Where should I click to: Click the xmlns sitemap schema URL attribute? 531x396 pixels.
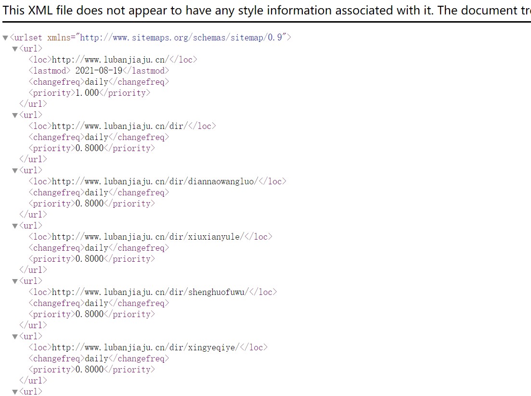[183, 37]
